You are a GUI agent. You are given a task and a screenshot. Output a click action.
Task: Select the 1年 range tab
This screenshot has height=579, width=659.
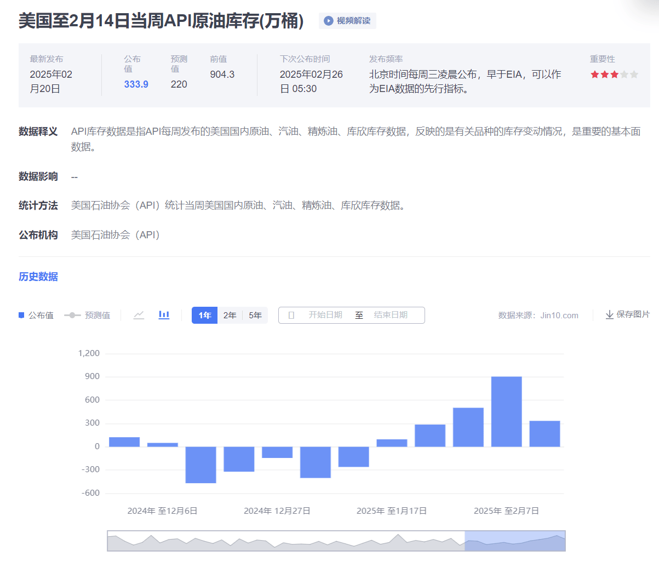[204, 315]
